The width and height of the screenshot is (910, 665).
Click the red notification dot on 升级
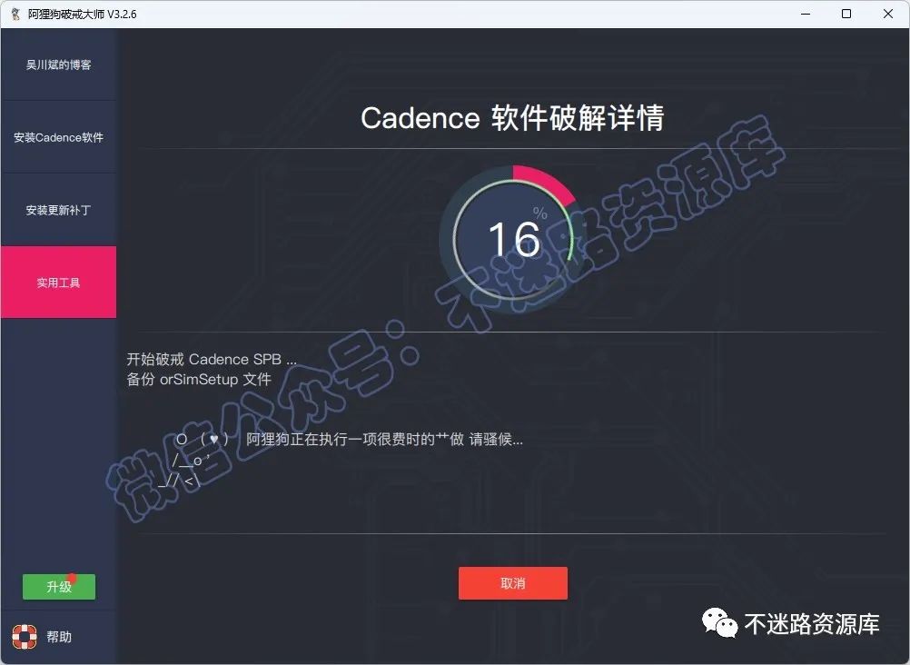72,578
